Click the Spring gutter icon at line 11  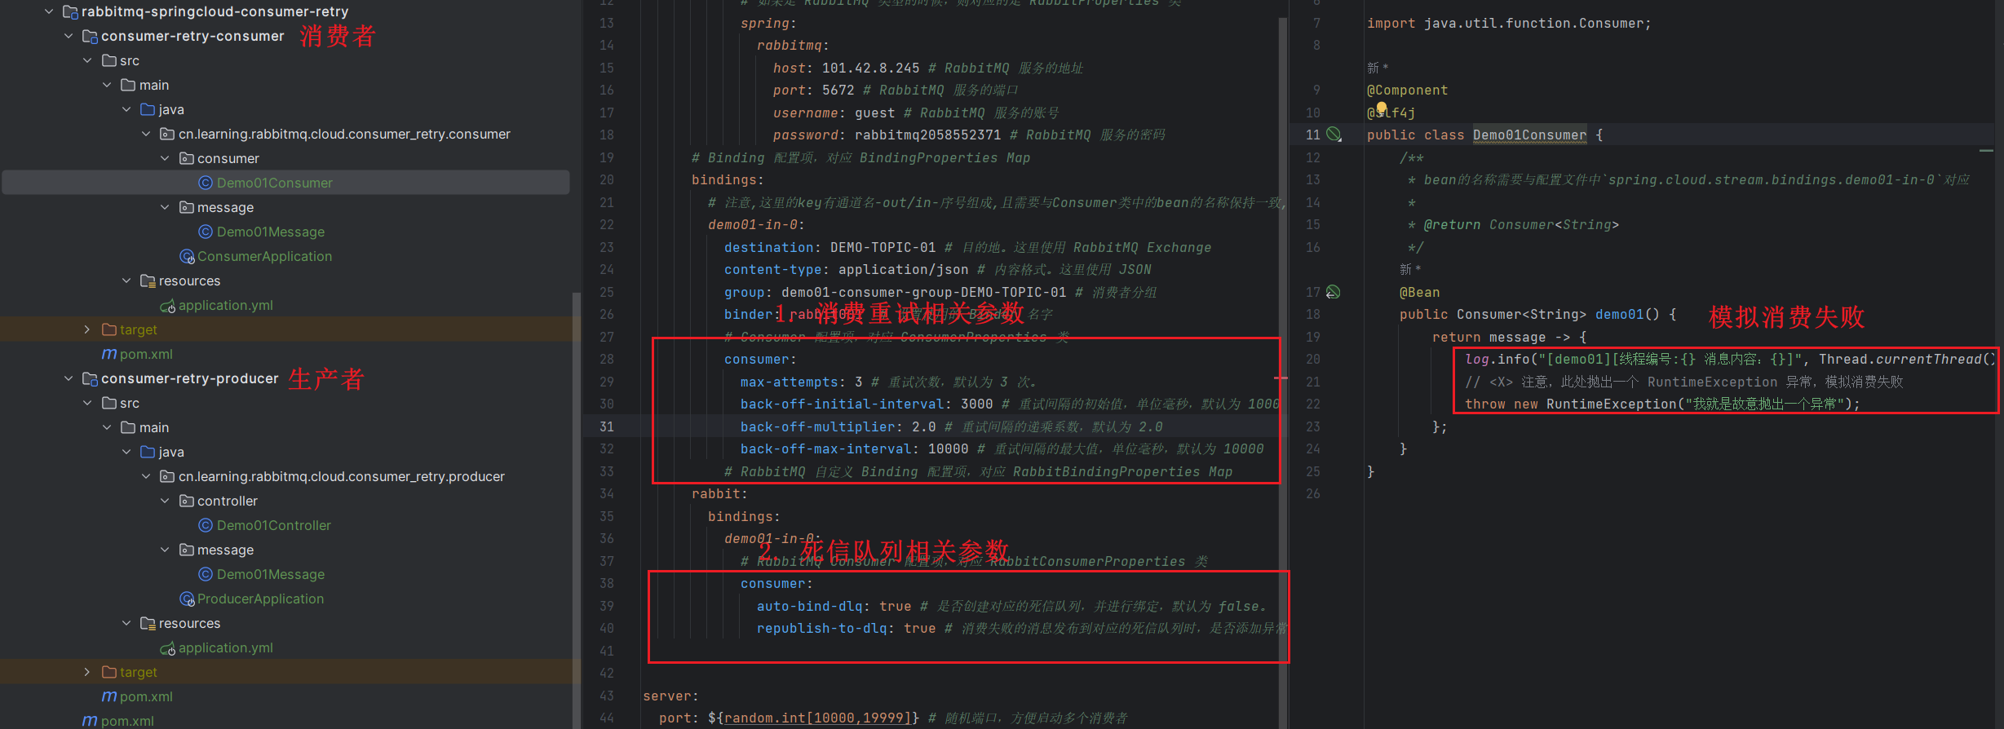pos(1334,135)
